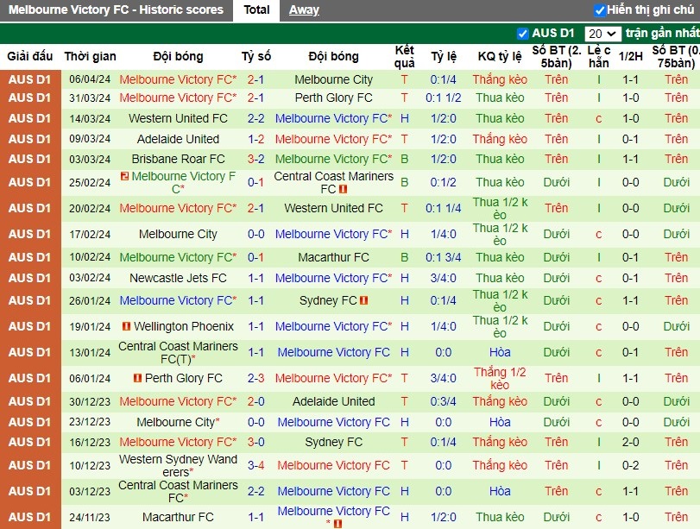Click the Kết quả column header
Viewport: 700px width, 529px height.
(x=404, y=56)
